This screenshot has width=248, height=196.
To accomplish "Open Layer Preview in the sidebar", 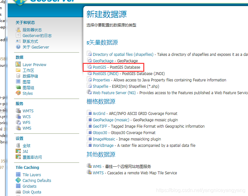I will [34, 65].
